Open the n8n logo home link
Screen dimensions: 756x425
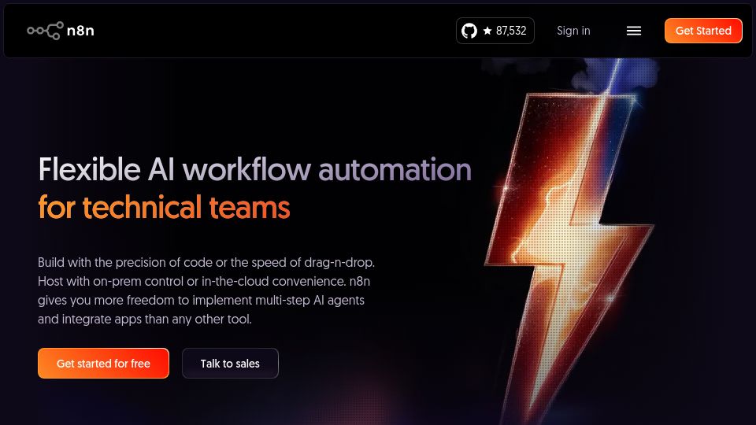(x=61, y=31)
